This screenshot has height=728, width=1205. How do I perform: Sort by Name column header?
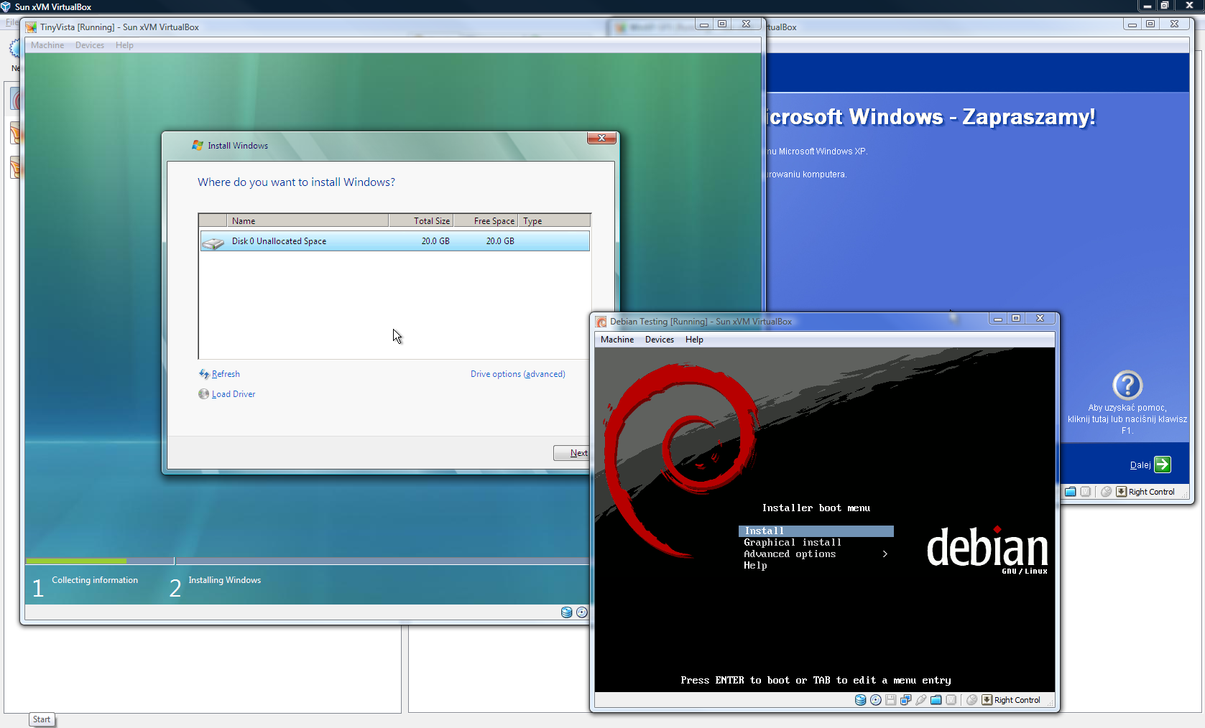(x=308, y=220)
